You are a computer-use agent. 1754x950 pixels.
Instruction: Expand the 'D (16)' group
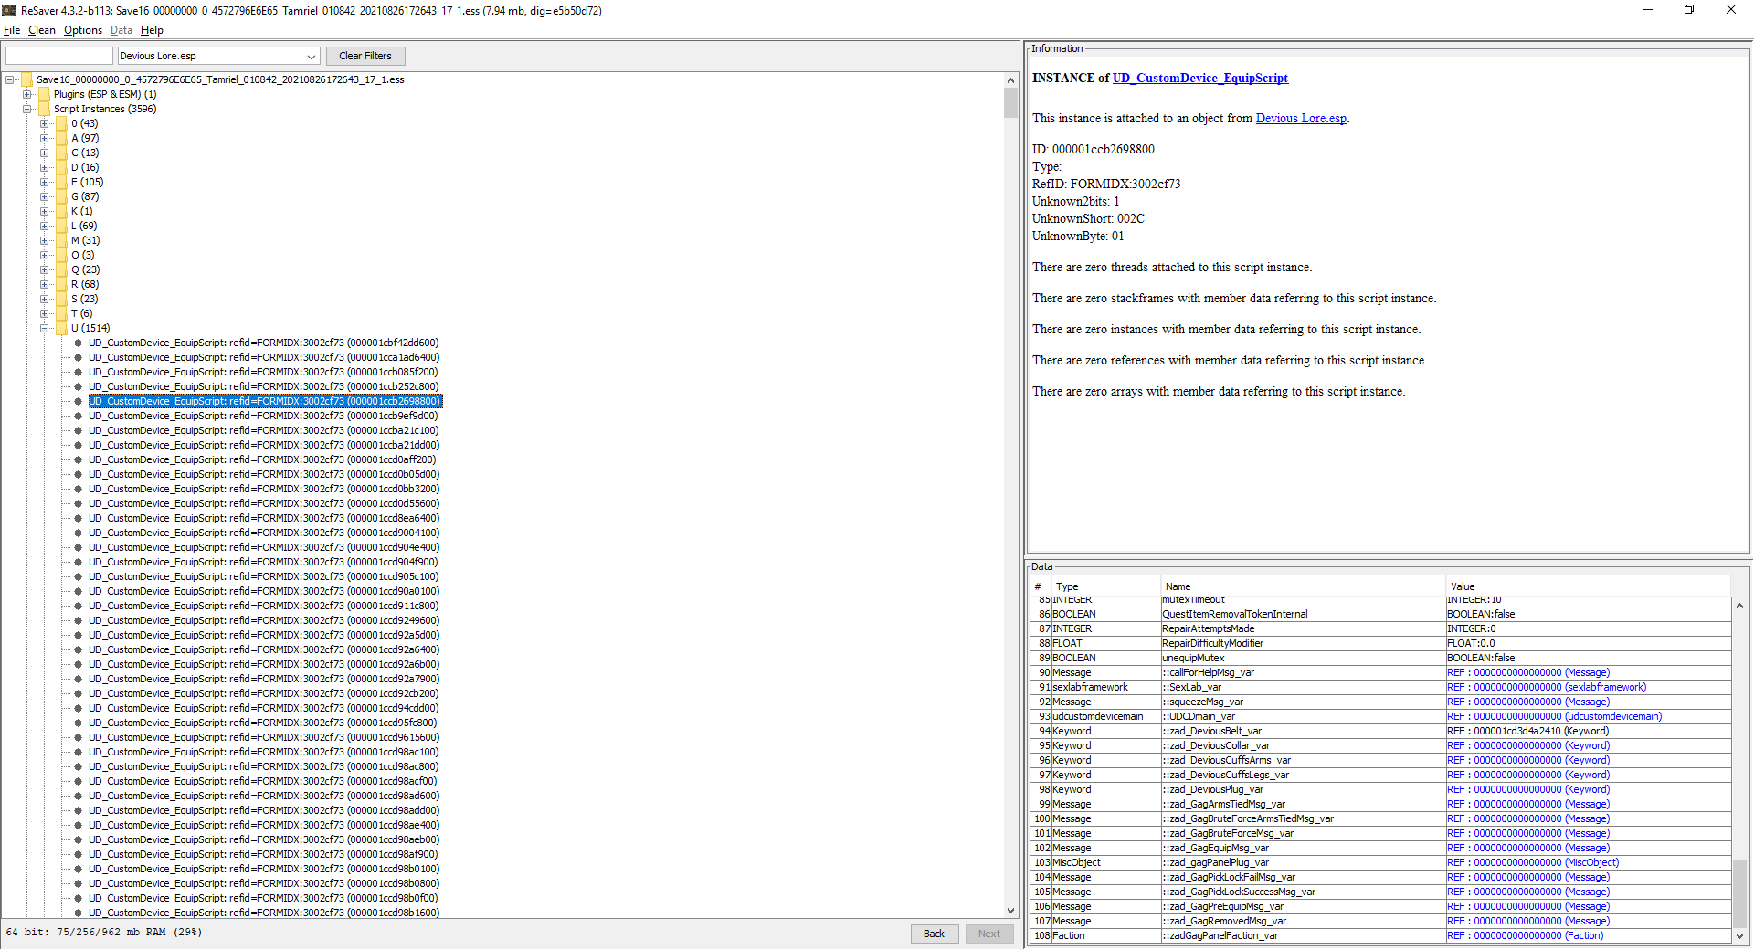[44, 167]
